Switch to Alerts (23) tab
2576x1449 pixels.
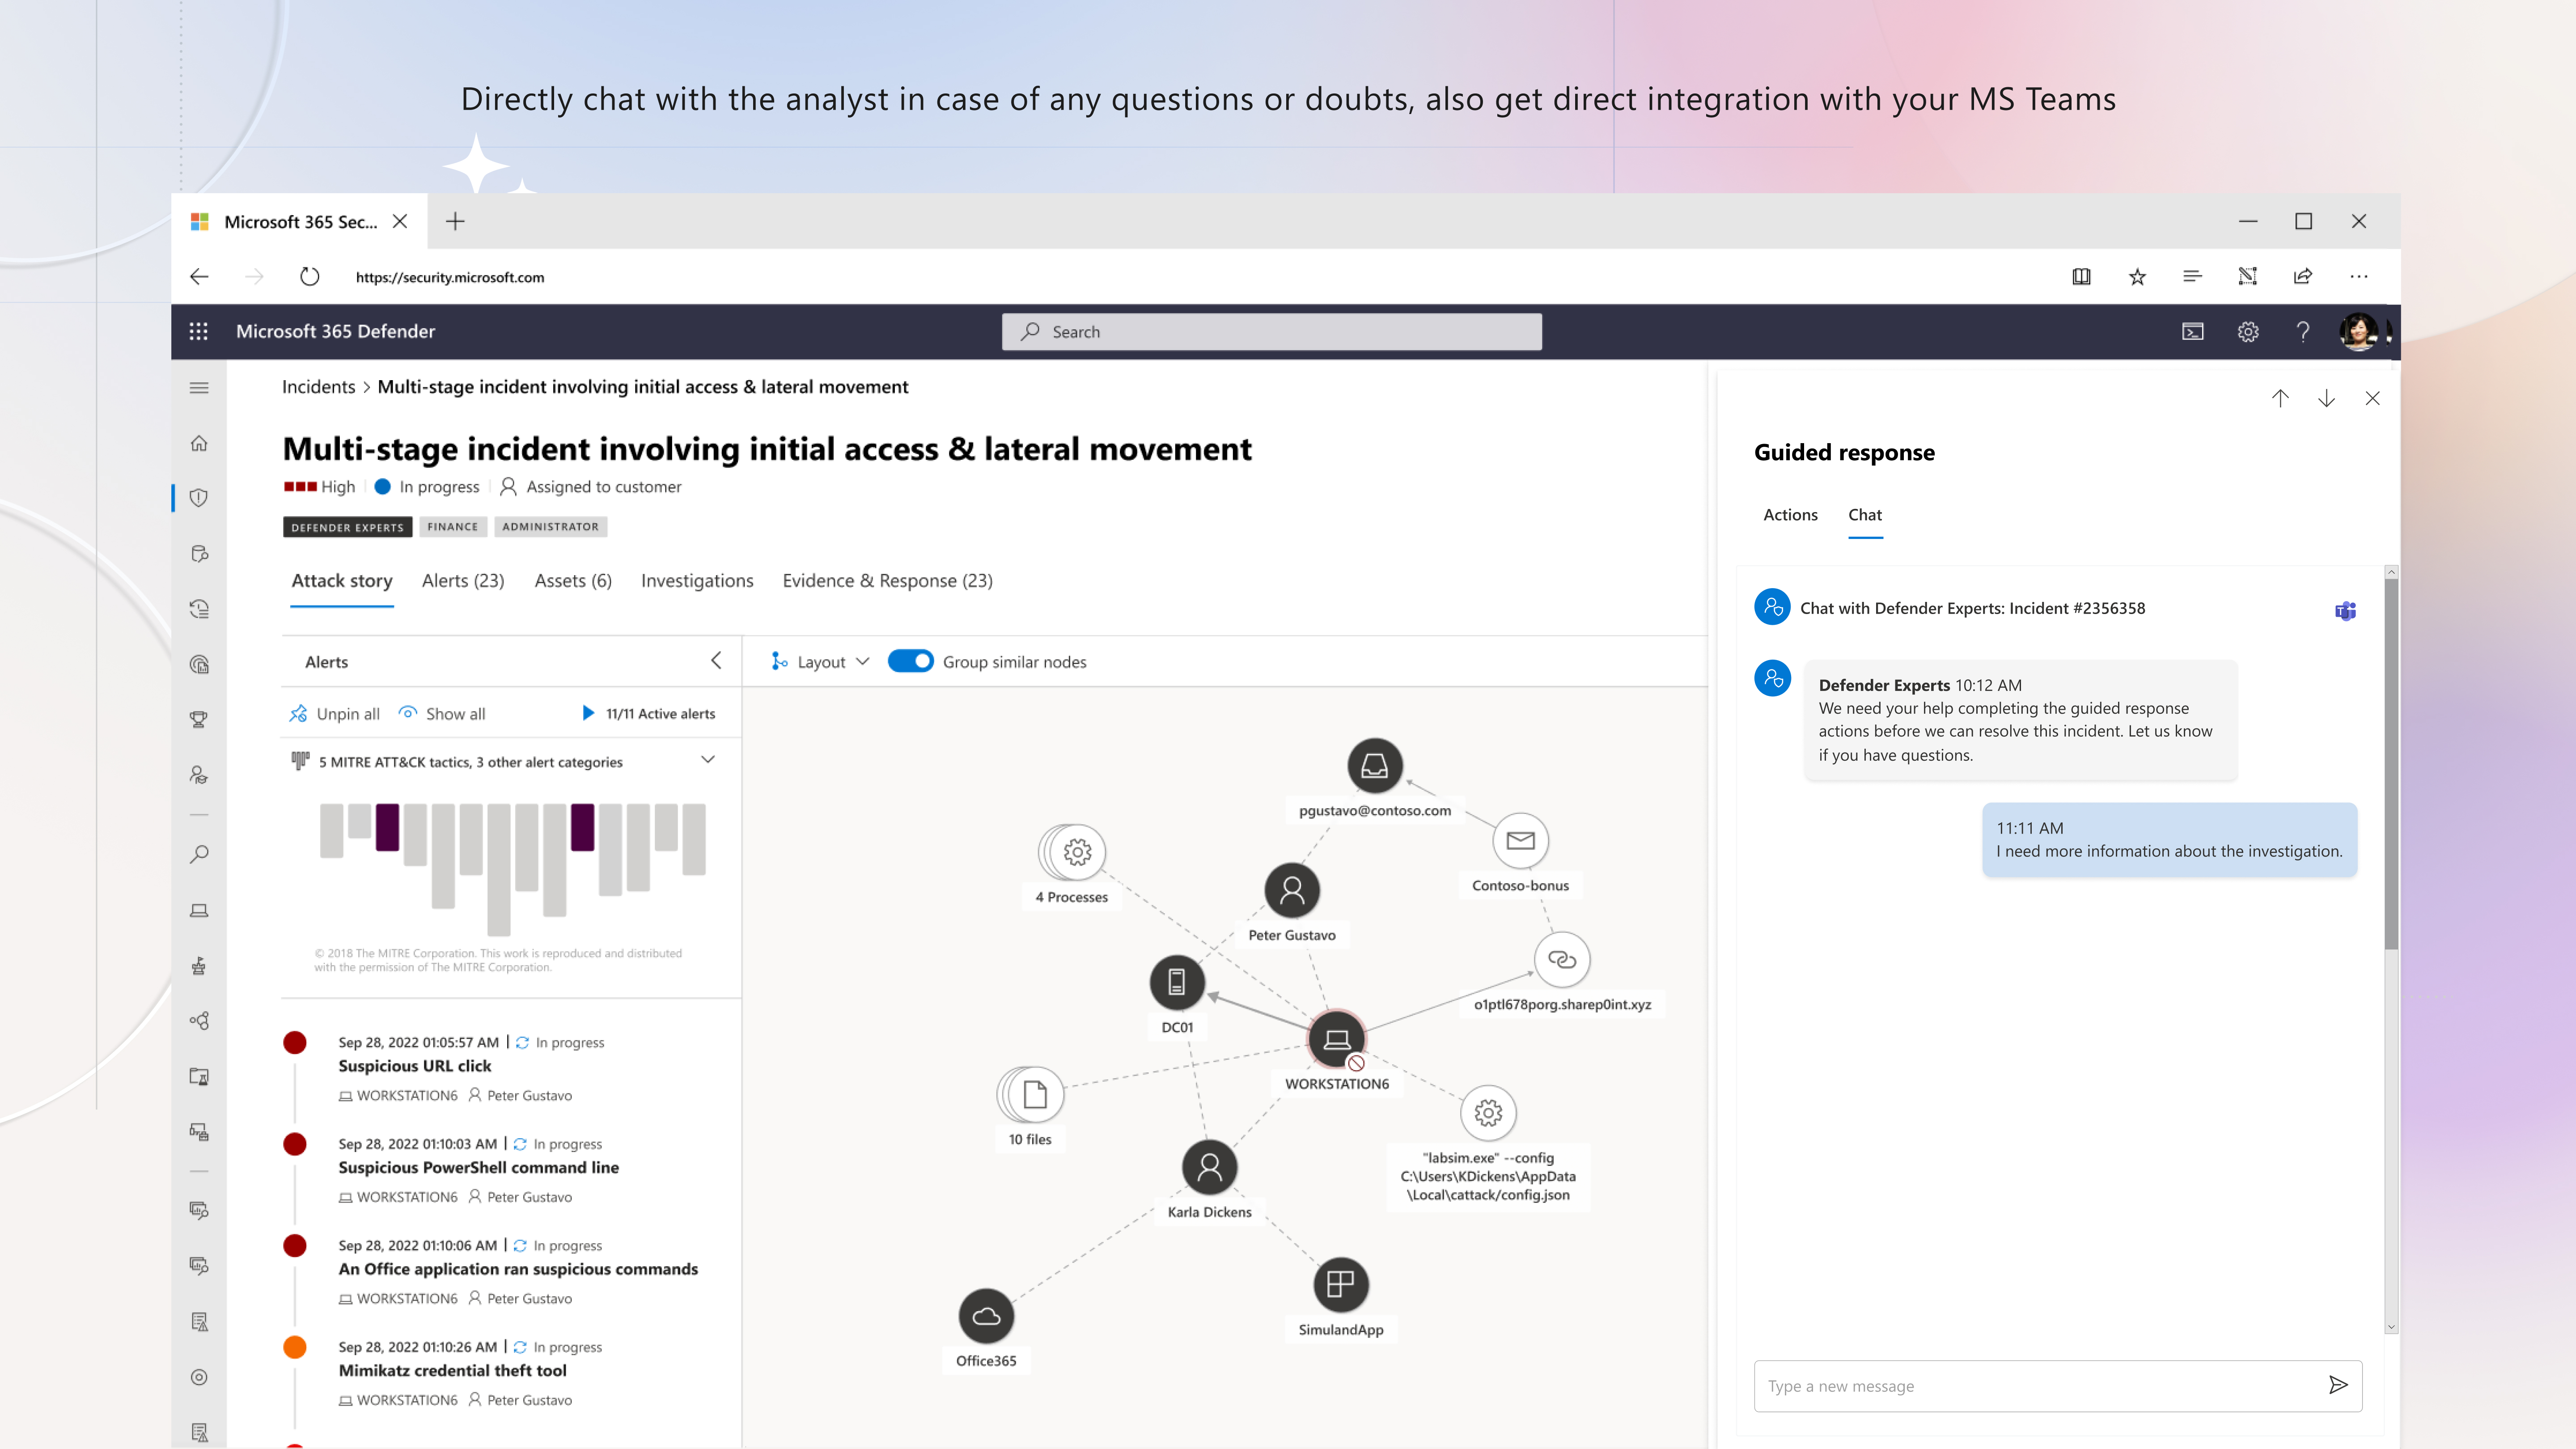click(463, 580)
